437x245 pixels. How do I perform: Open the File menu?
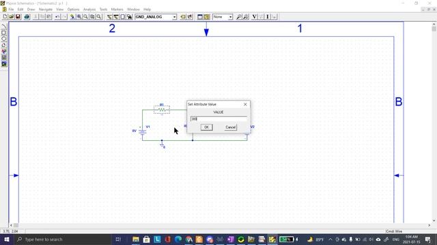(11, 10)
